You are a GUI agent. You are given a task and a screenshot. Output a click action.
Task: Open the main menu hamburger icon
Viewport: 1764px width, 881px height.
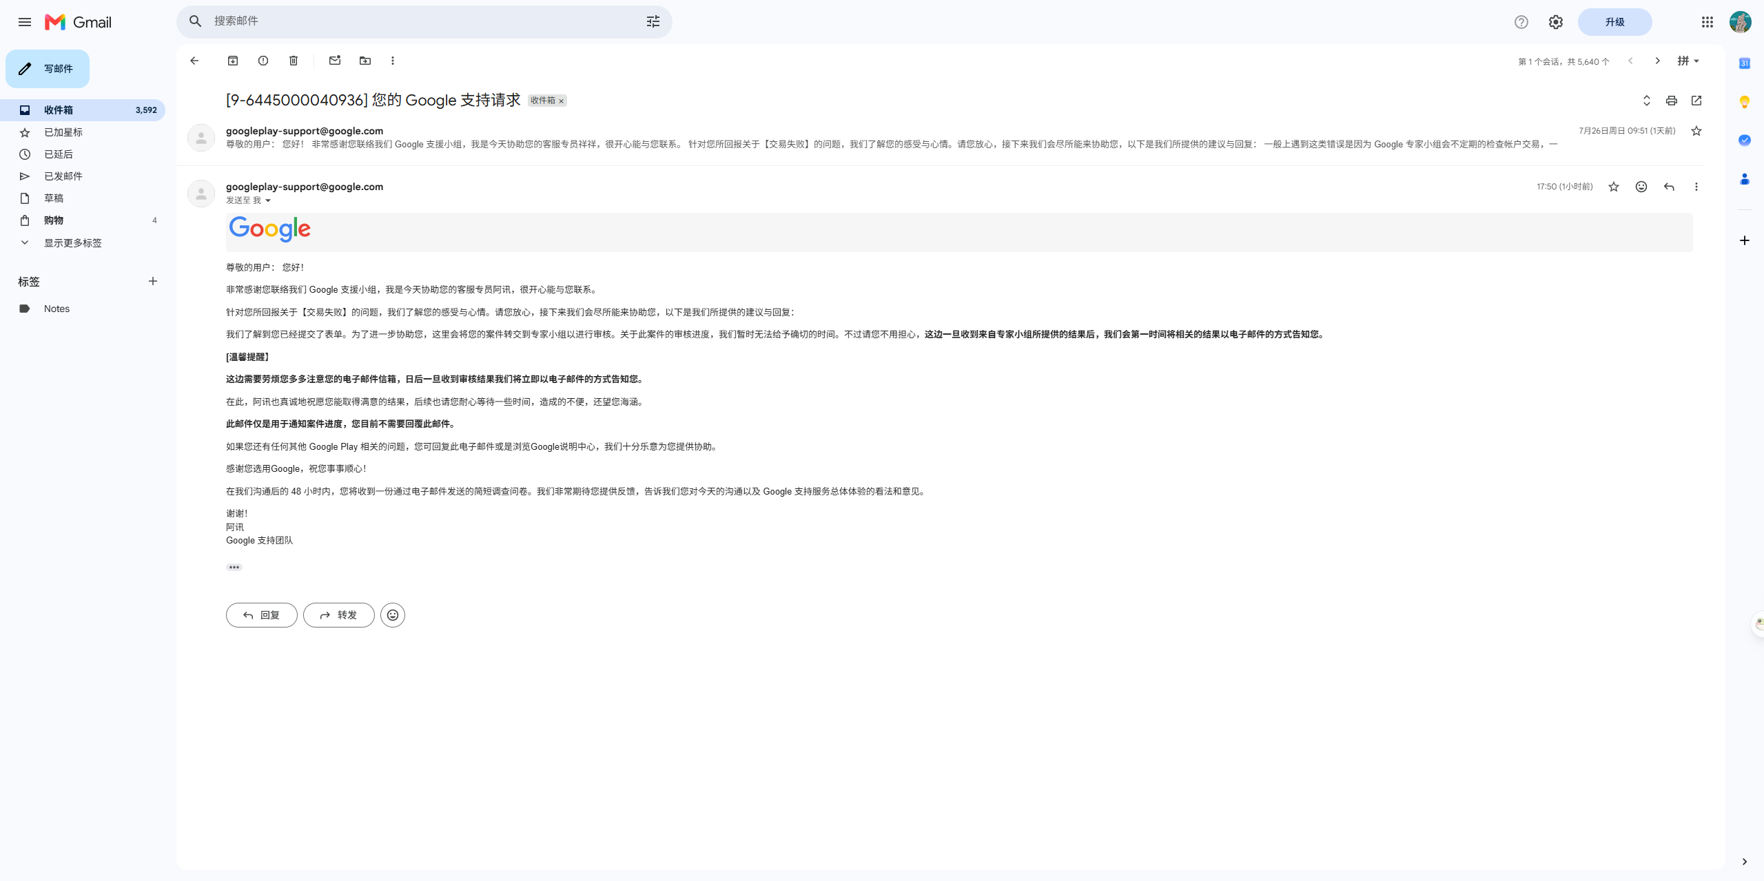(x=25, y=22)
